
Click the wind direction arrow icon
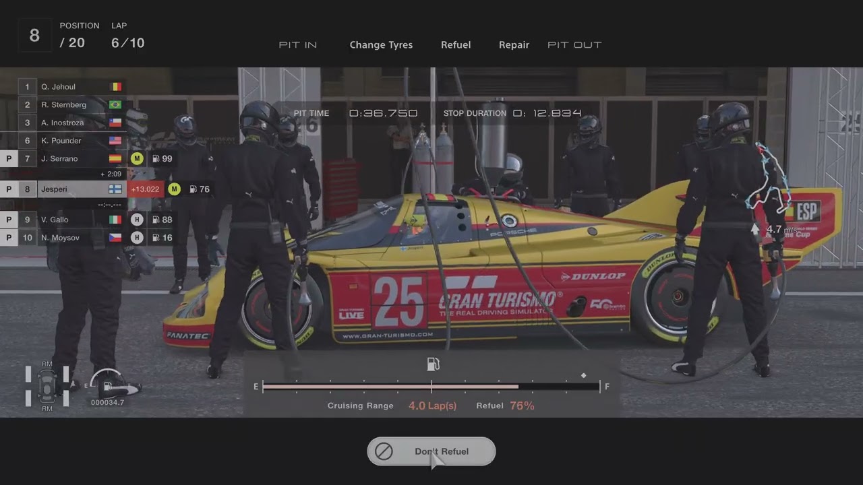756,229
